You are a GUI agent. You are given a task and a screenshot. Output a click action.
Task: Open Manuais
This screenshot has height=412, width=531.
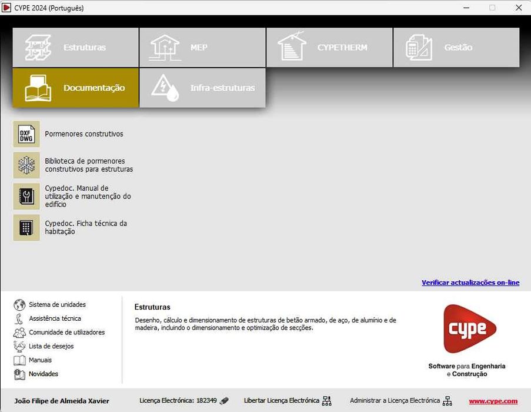(41, 360)
